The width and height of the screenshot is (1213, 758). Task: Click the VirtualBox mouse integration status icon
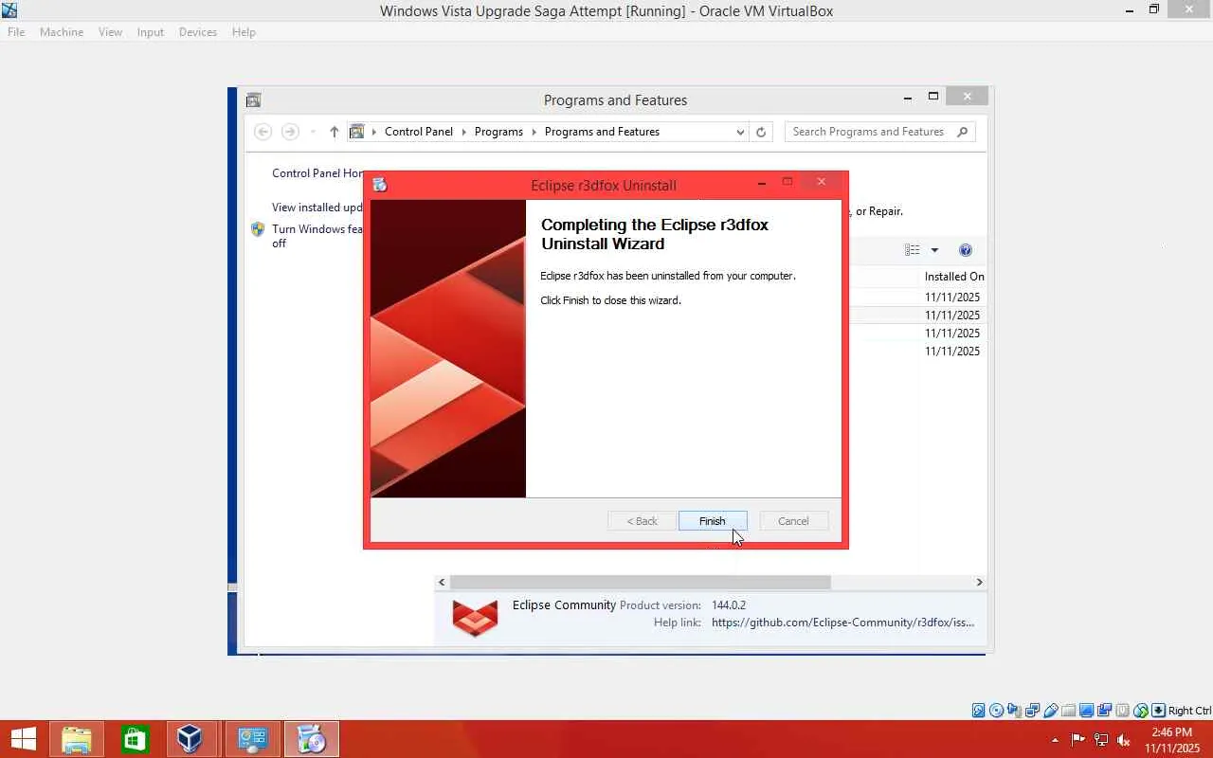1141,711
